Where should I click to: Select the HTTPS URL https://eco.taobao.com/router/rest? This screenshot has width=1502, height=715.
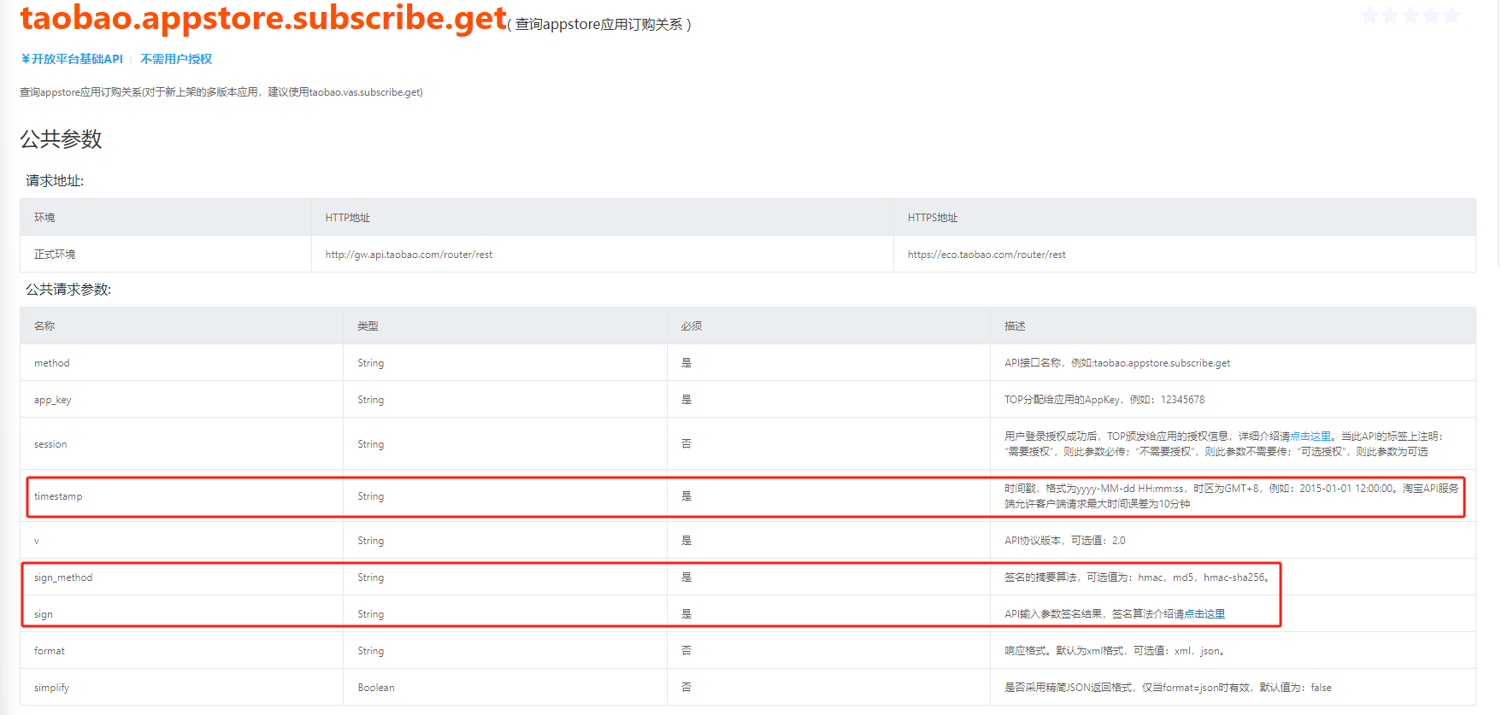click(x=987, y=254)
